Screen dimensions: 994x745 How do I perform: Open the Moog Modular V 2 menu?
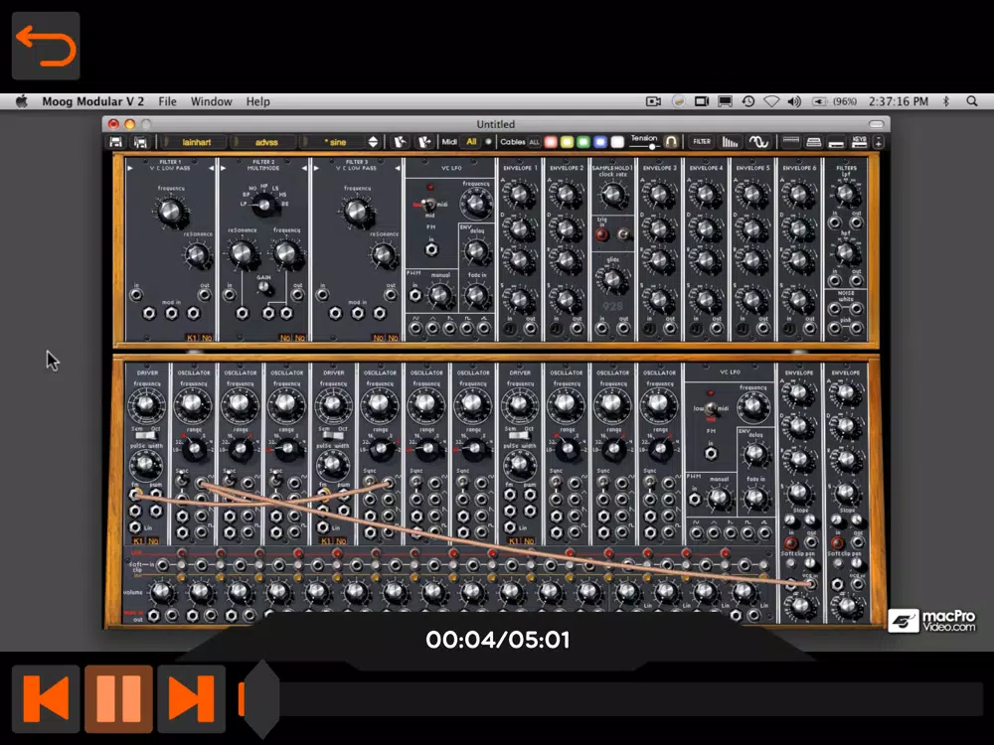click(x=93, y=101)
